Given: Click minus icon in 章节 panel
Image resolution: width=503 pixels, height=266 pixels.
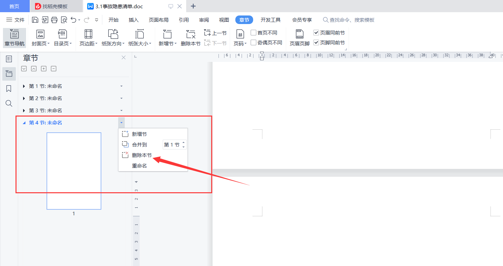Looking at the screenshot, I should (x=53, y=68).
